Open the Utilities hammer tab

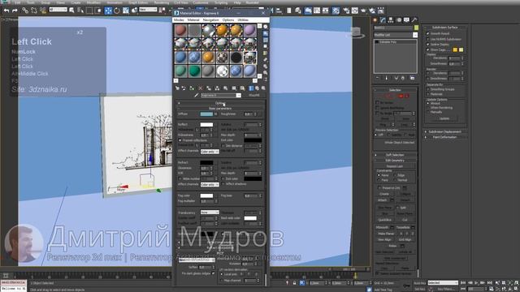tap(414, 20)
